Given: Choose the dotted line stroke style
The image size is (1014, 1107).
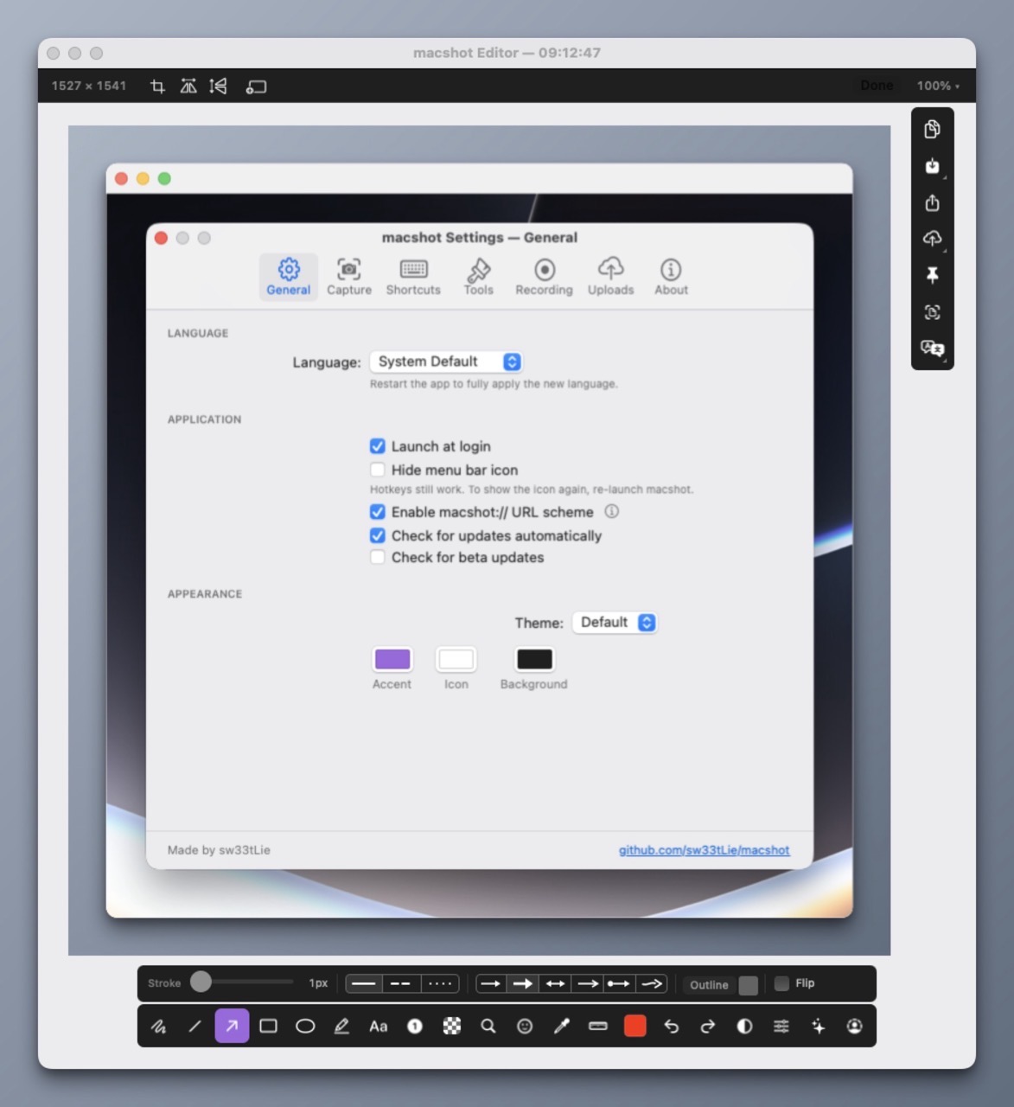Looking at the screenshot, I should 440,984.
